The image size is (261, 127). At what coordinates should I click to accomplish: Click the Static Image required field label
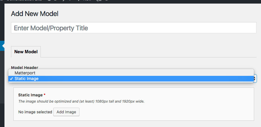pyautogui.click(x=30, y=95)
